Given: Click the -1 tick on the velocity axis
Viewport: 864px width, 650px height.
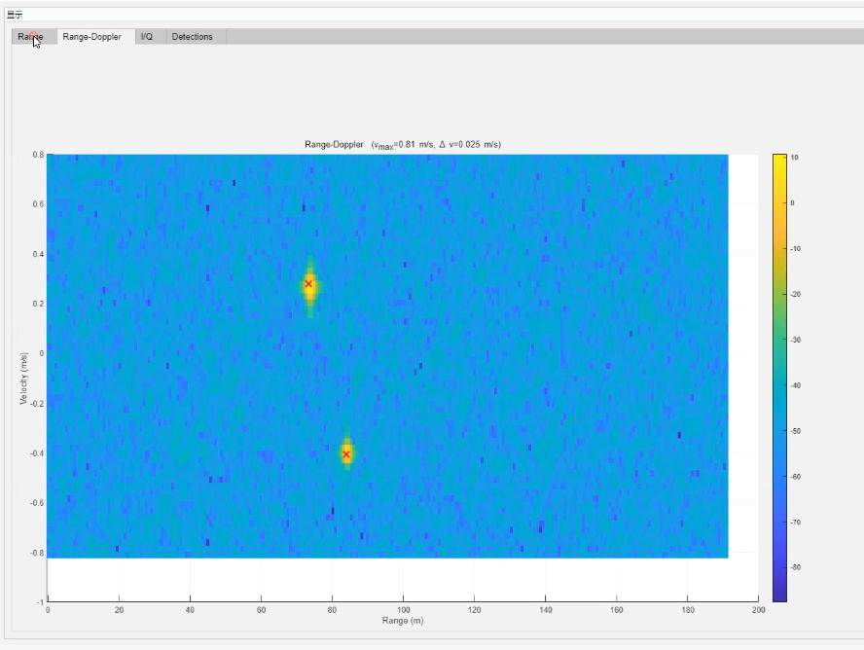Looking at the screenshot, I should 39,602.
